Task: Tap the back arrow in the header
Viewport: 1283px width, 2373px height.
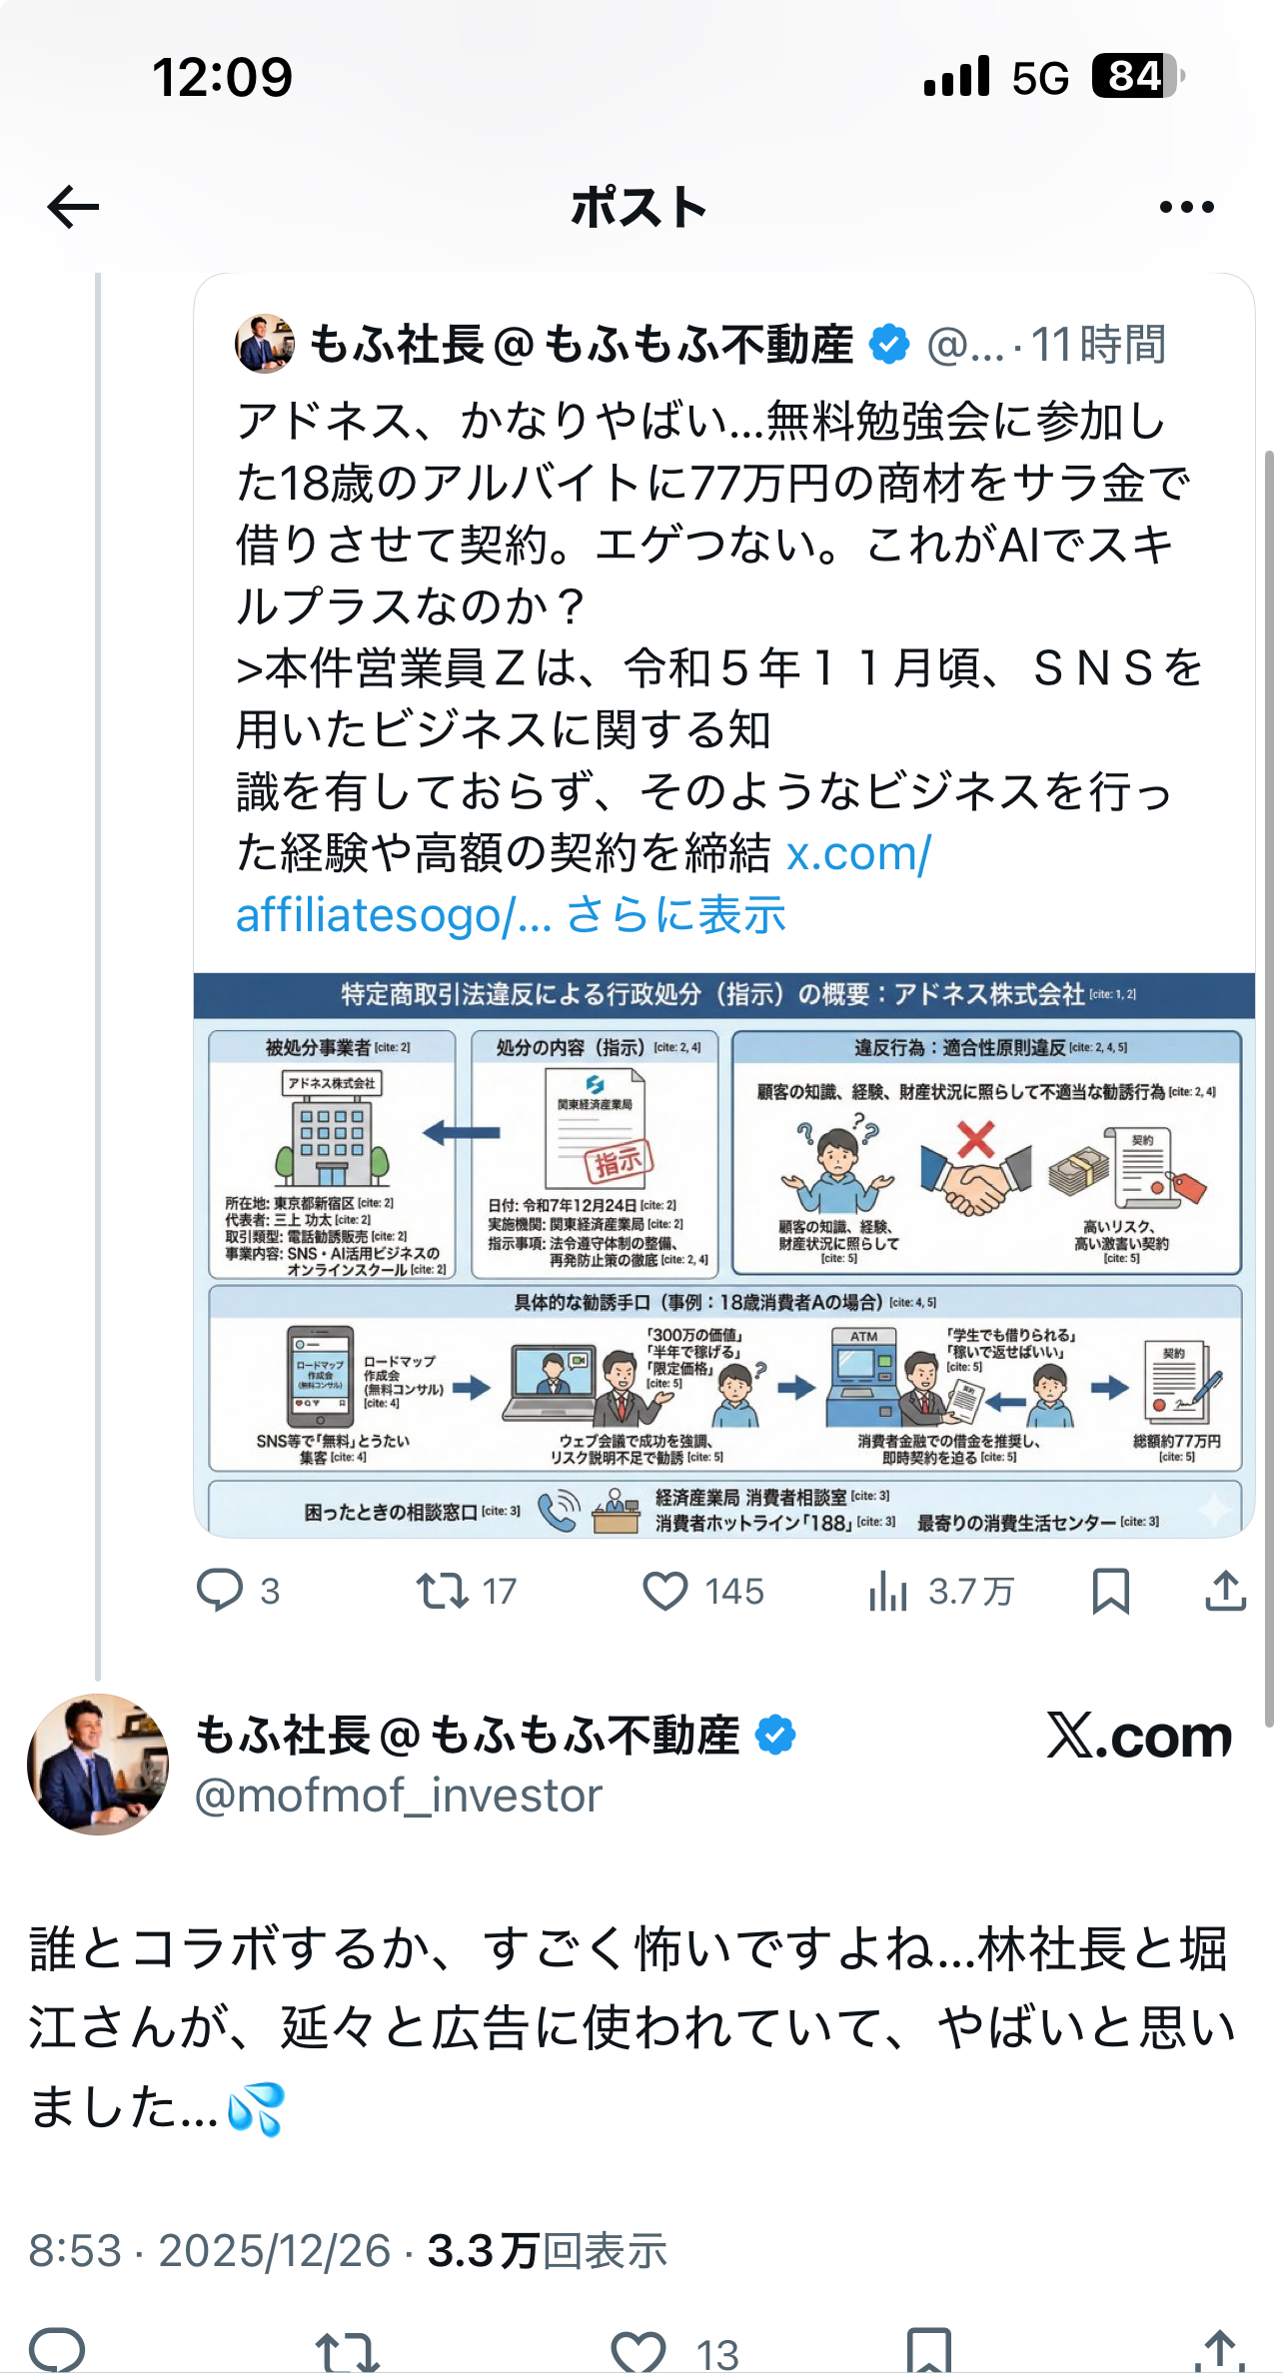Action: (73, 207)
